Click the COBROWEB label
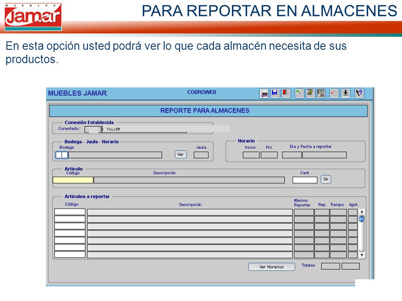 pyautogui.click(x=202, y=92)
